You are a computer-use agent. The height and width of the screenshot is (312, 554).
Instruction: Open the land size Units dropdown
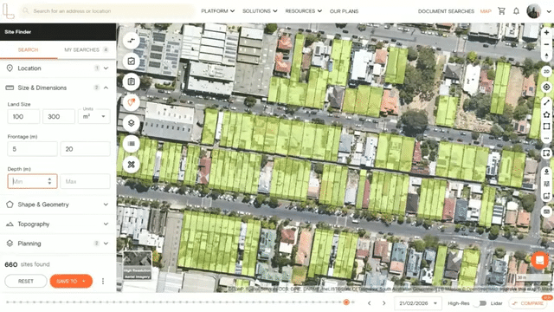[x=94, y=116]
